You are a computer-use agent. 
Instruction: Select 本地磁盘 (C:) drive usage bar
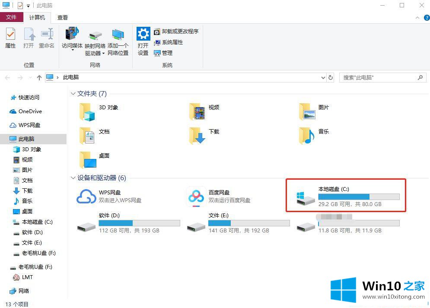click(359, 197)
